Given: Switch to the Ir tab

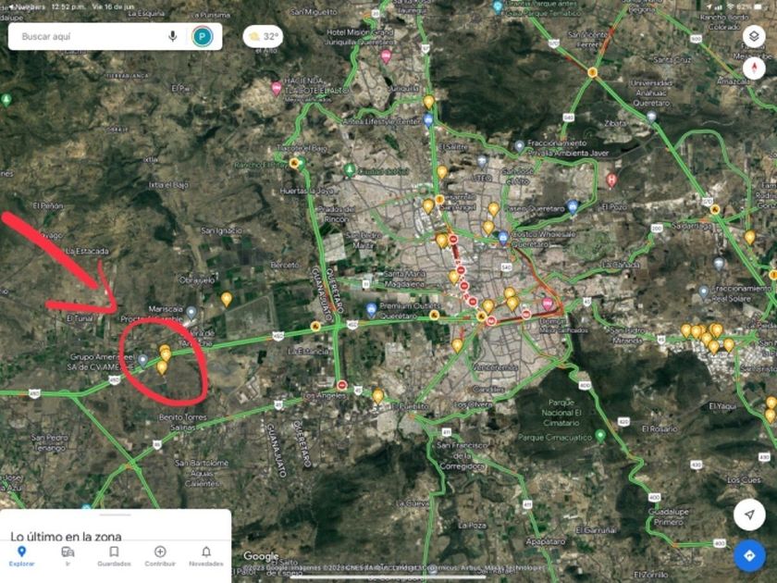Looking at the screenshot, I should (68, 556).
